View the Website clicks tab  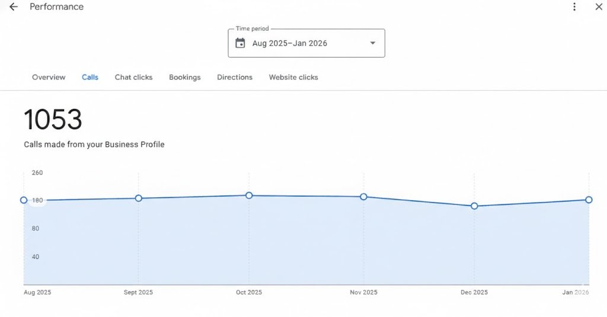pyautogui.click(x=293, y=78)
